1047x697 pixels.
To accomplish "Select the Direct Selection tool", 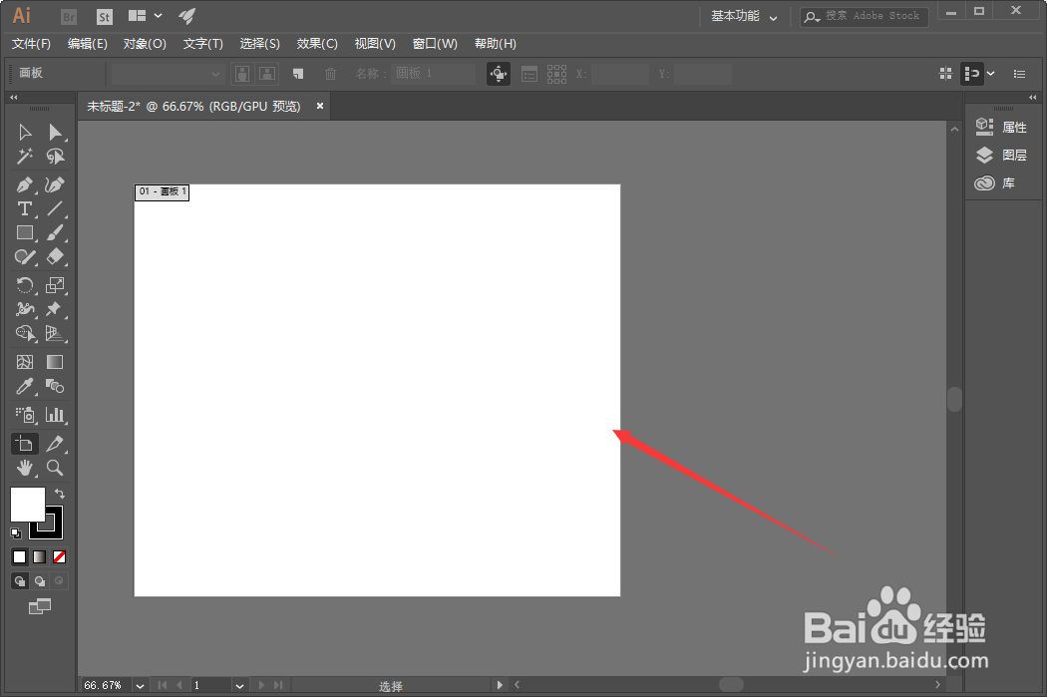I will click(55, 133).
